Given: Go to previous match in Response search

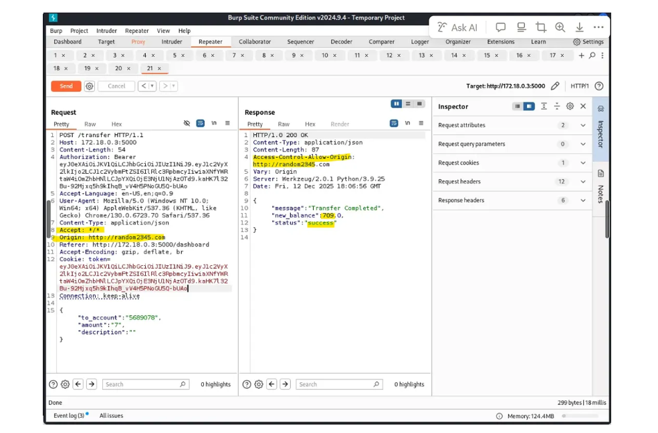Looking at the screenshot, I should point(271,384).
